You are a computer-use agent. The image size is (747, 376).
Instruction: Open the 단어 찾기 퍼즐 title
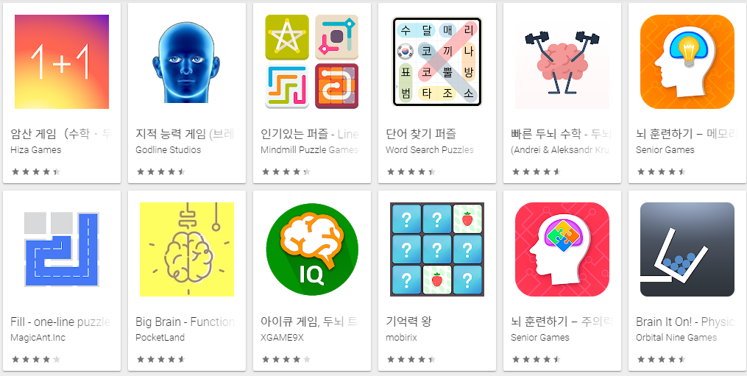421,135
